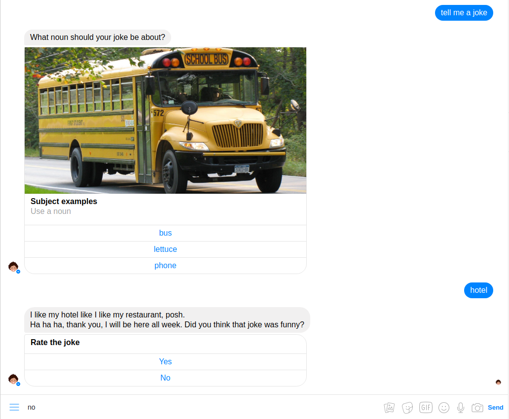
Task: Choose the 'phone' subject option
Action: [x=166, y=266]
